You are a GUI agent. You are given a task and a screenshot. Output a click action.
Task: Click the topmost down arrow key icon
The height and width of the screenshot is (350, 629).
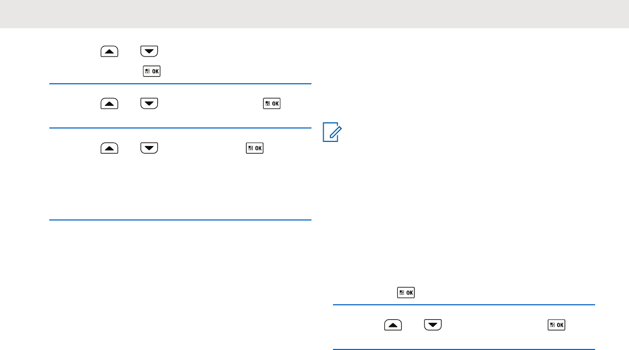pyautogui.click(x=150, y=51)
